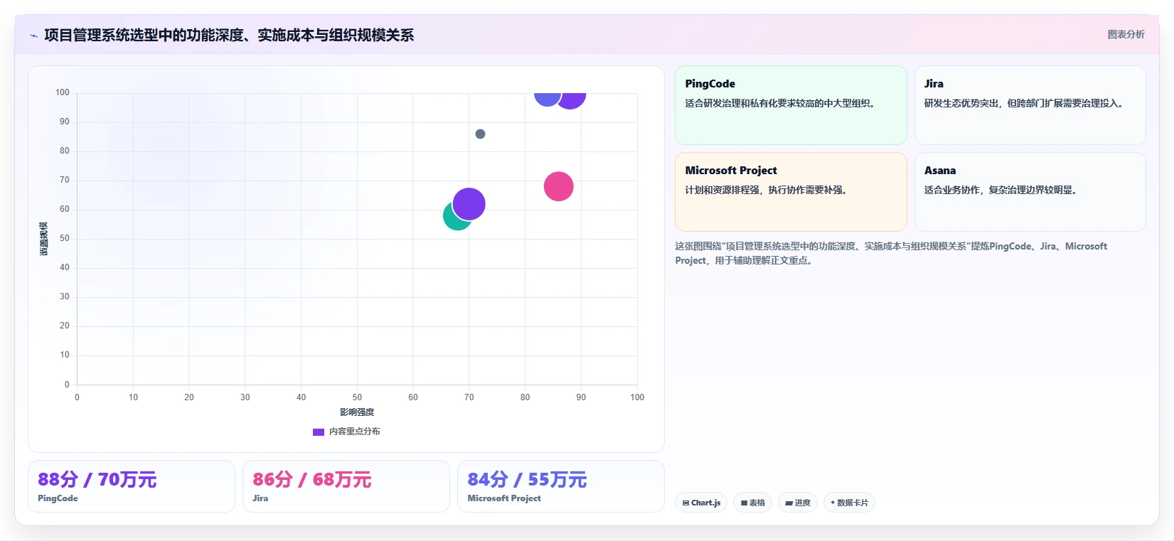Click the 内容重点分布 legend label
1174x541 pixels.
[x=354, y=432]
